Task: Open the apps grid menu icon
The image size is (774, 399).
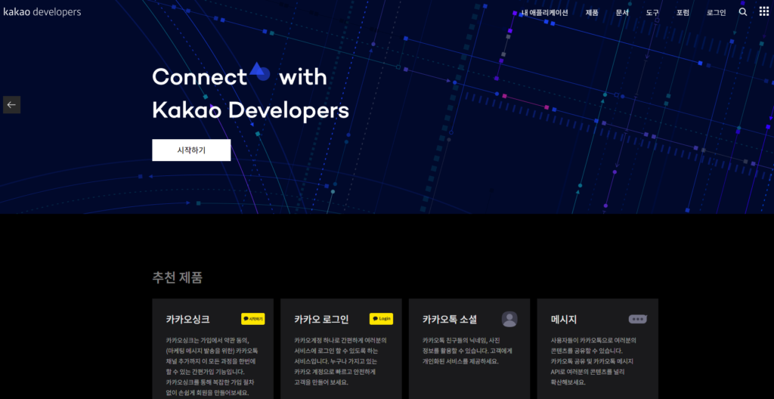Action: pyautogui.click(x=763, y=12)
